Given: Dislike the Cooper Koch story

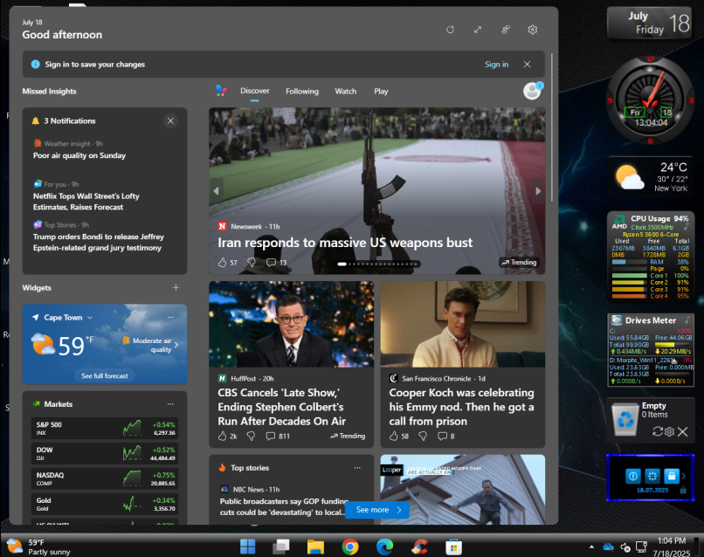Looking at the screenshot, I should (423, 436).
